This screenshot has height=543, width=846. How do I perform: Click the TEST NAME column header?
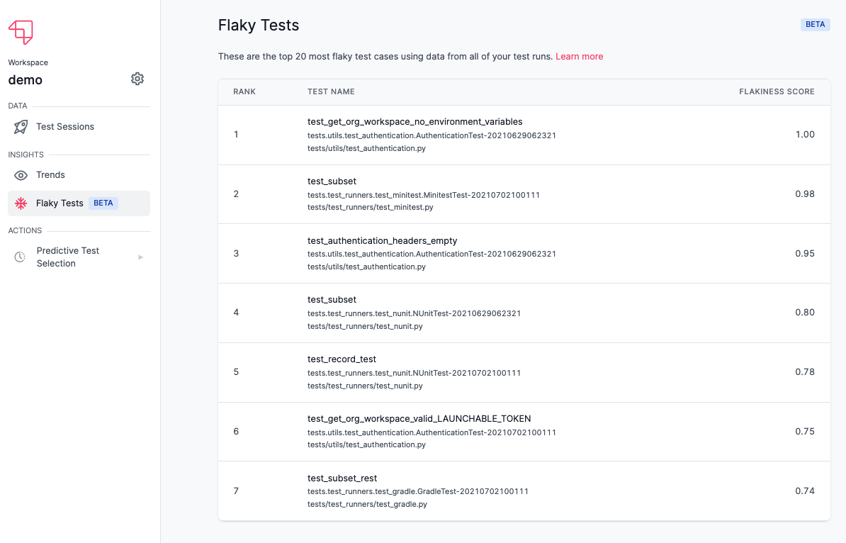pos(331,91)
